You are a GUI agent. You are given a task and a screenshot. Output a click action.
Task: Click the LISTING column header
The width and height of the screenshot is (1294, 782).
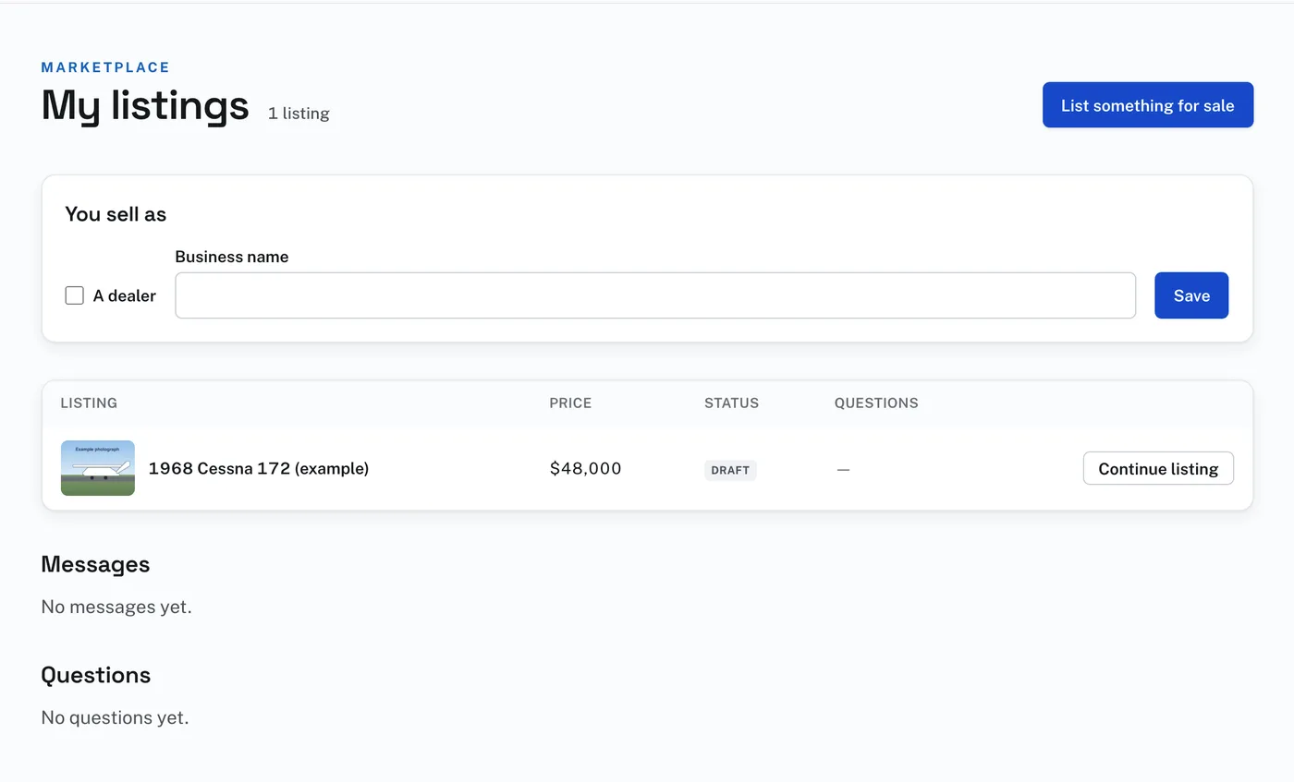[89, 403]
